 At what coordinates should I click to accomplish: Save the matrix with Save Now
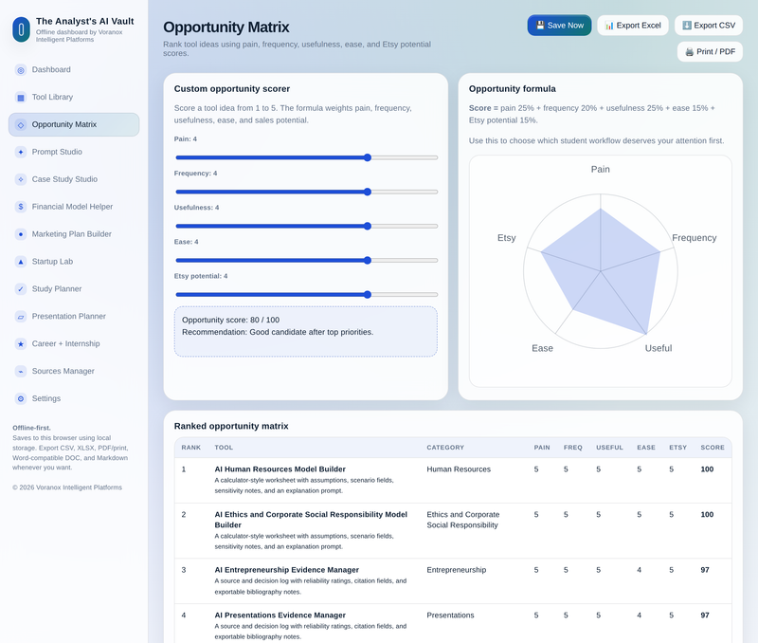[x=559, y=26]
